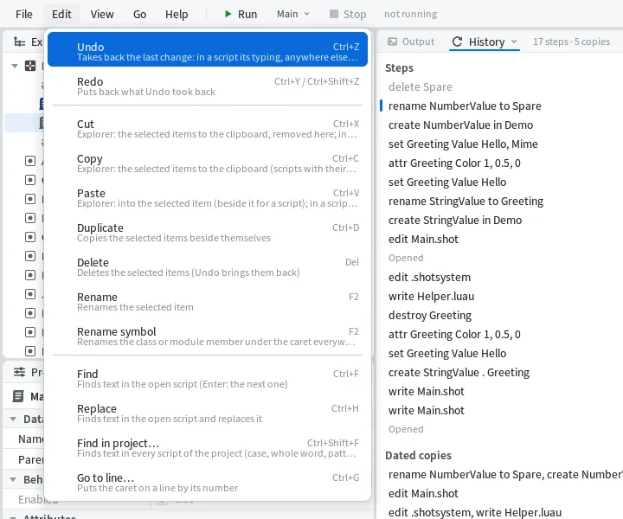This screenshot has height=519, width=623.
Task: Click the Explorer panel tree icon
Action: pos(19,42)
